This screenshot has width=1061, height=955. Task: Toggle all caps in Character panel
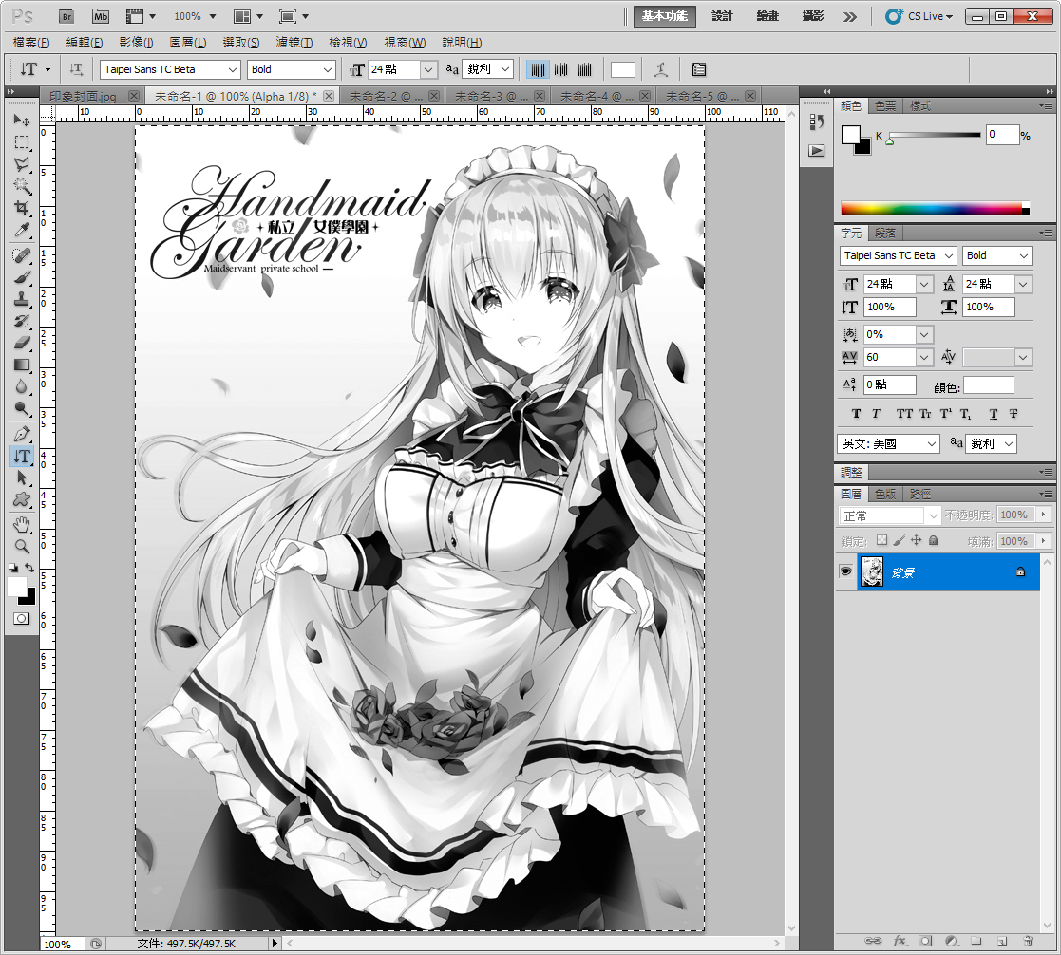[904, 414]
